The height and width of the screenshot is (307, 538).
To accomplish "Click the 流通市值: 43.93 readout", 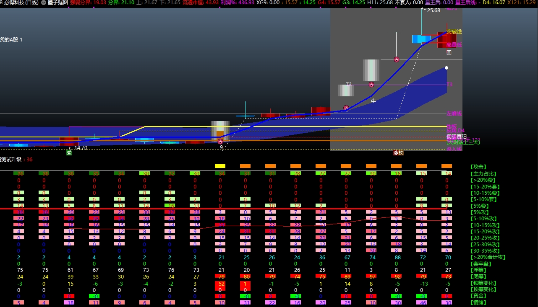I will [201, 3].
